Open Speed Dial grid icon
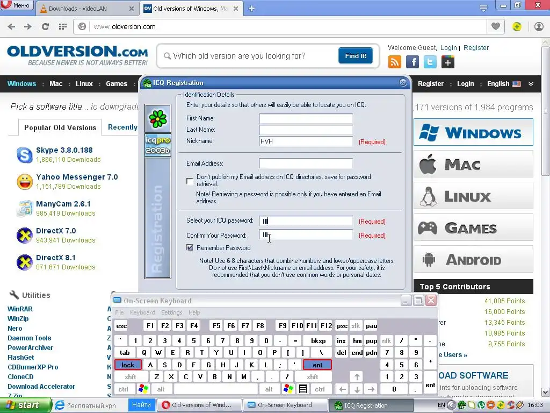Viewport: 550px width, 413px height. coord(63,27)
